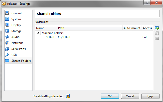Click the Network computers icon

[7, 43]
